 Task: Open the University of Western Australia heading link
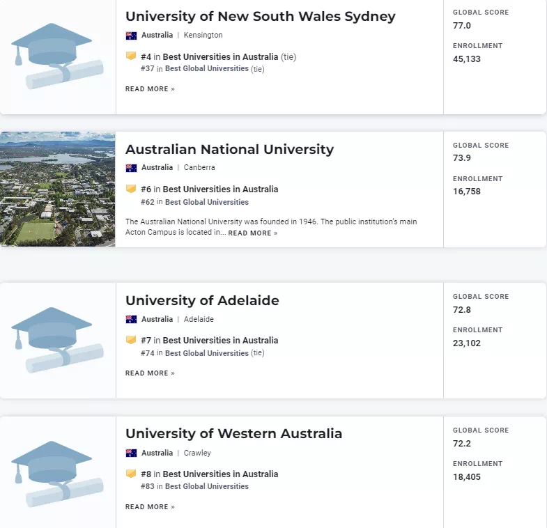click(233, 434)
